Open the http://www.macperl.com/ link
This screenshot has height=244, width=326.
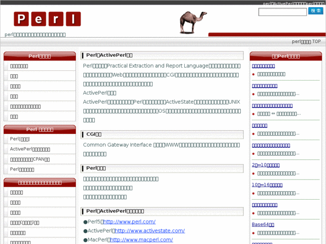141,240
